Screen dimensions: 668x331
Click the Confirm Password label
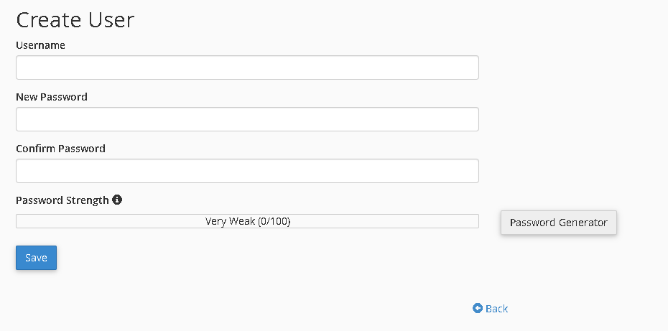[x=60, y=149]
